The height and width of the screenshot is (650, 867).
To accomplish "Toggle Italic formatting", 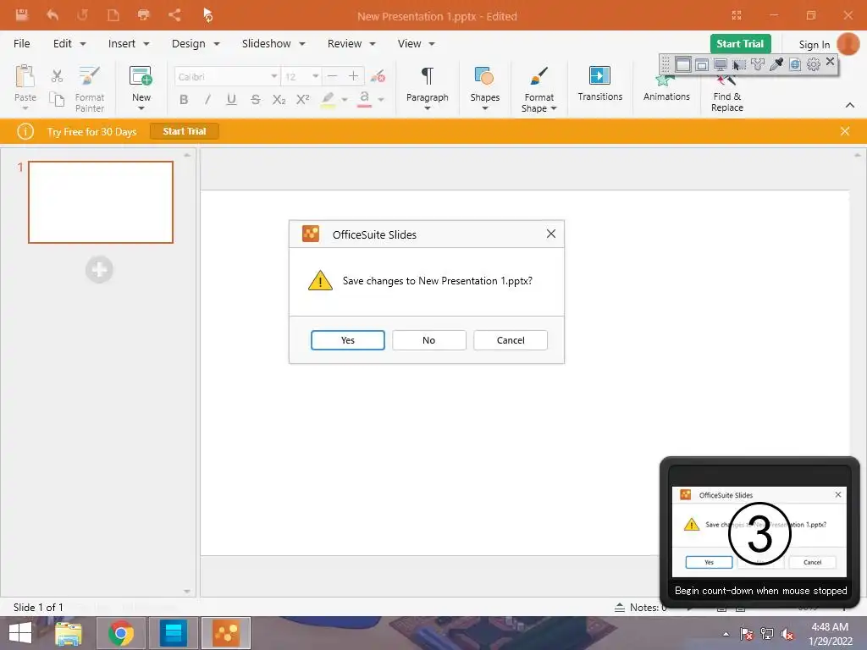I will coord(208,100).
